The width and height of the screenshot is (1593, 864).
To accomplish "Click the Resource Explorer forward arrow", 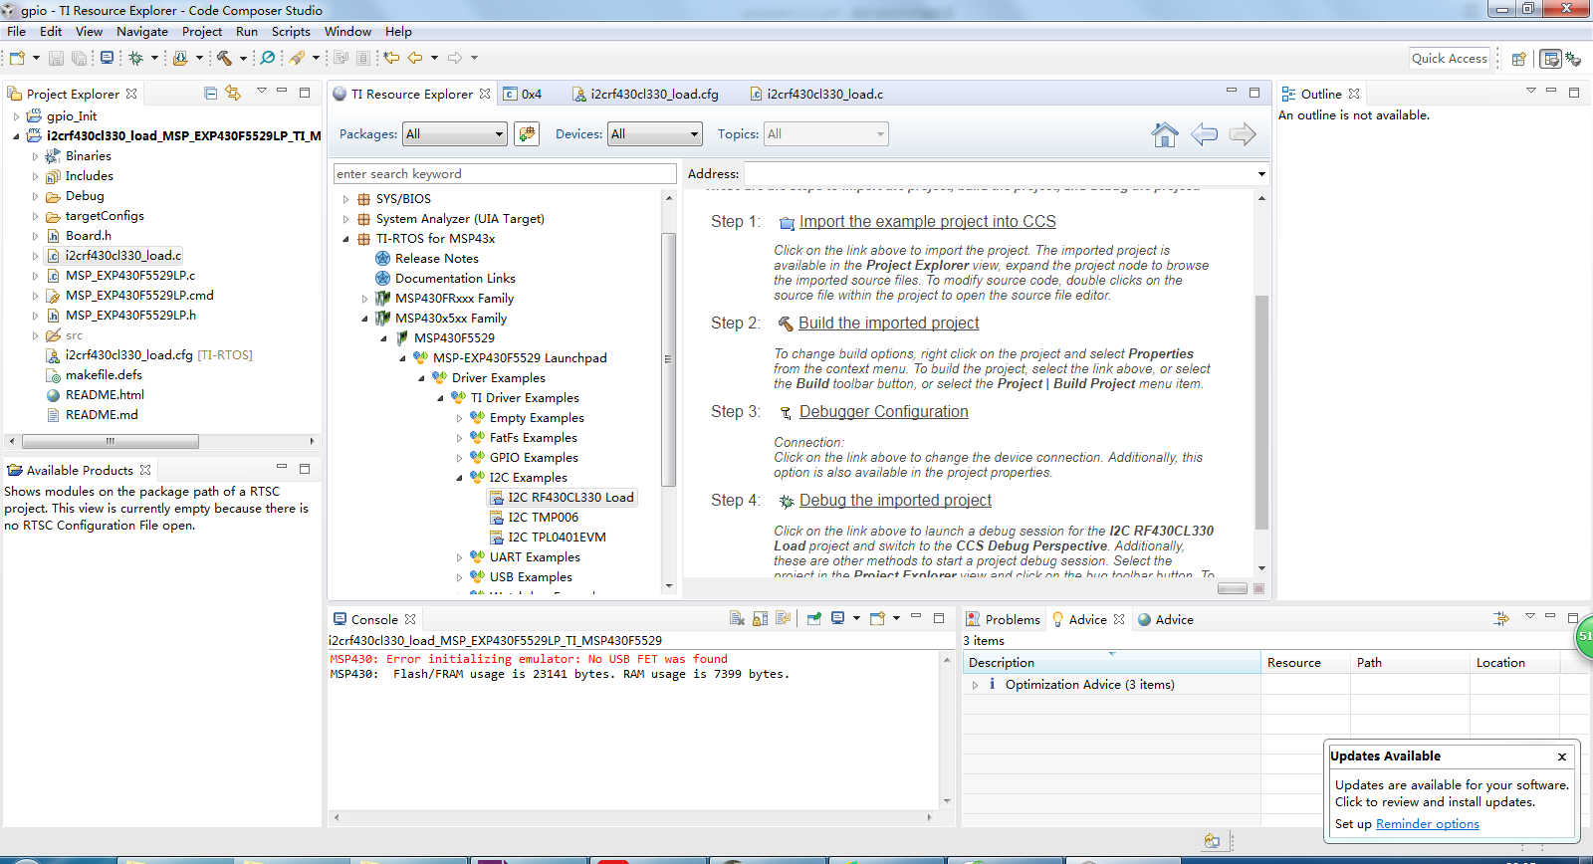I will point(1243,134).
